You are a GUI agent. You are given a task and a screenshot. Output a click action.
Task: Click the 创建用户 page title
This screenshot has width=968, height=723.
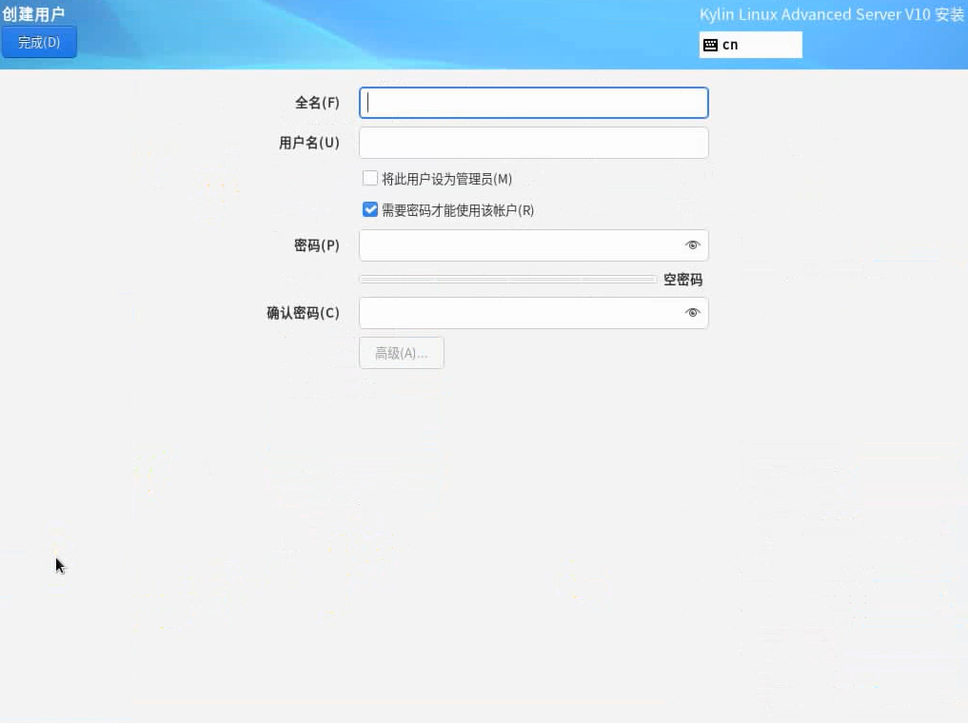coord(33,13)
